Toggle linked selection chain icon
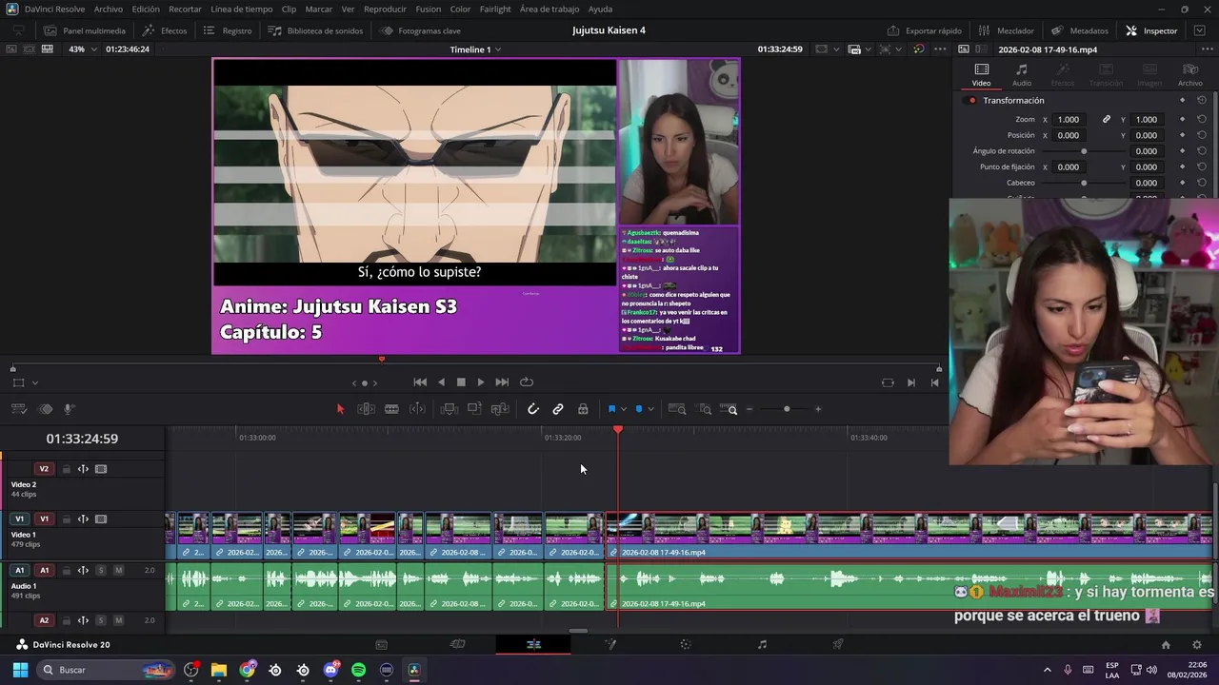 coord(558,409)
